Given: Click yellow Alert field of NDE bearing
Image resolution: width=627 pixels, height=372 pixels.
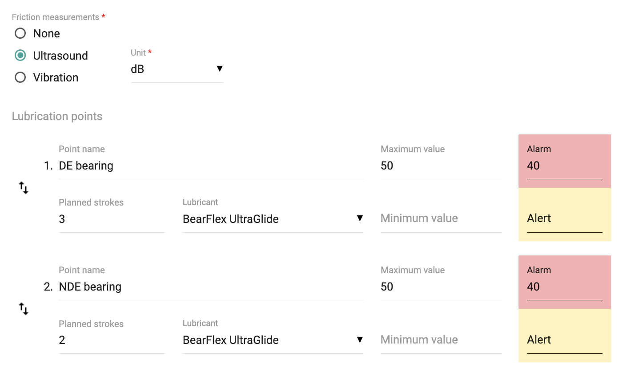Looking at the screenshot, I should [565, 340].
